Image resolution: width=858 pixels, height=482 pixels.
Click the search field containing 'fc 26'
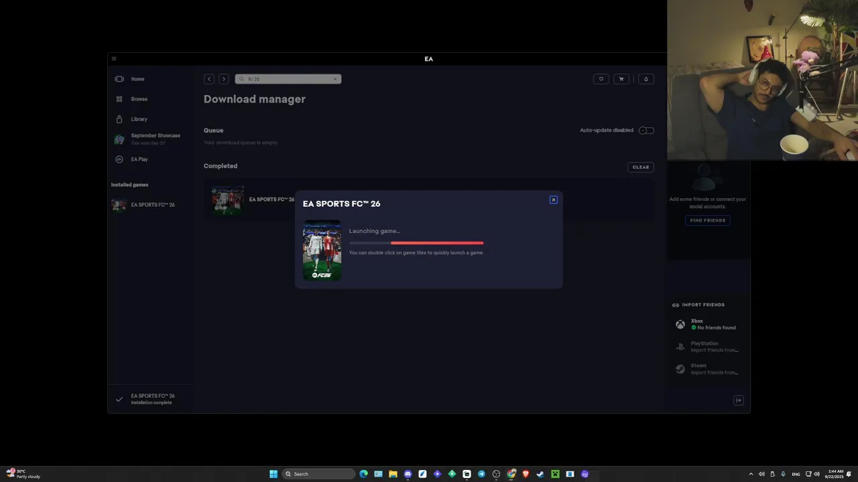[x=287, y=79]
